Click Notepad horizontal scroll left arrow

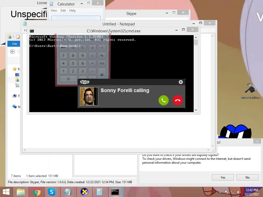pos(25,150)
